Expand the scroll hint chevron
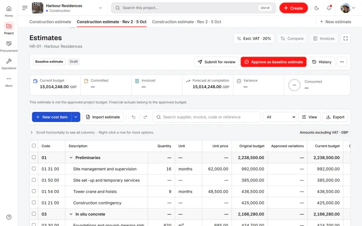The image size is (362, 226). (x=32, y=132)
